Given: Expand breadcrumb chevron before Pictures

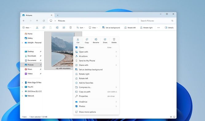Looking at the screenshot, I should click(55, 21).
